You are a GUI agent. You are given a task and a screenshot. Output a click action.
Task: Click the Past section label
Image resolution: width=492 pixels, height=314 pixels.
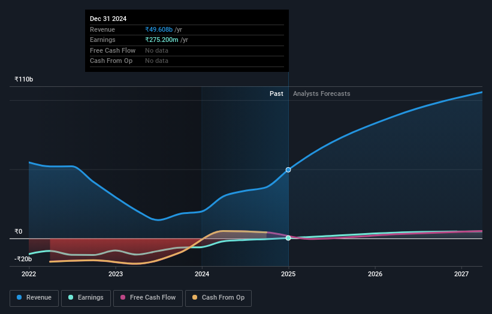pos(276,93)
